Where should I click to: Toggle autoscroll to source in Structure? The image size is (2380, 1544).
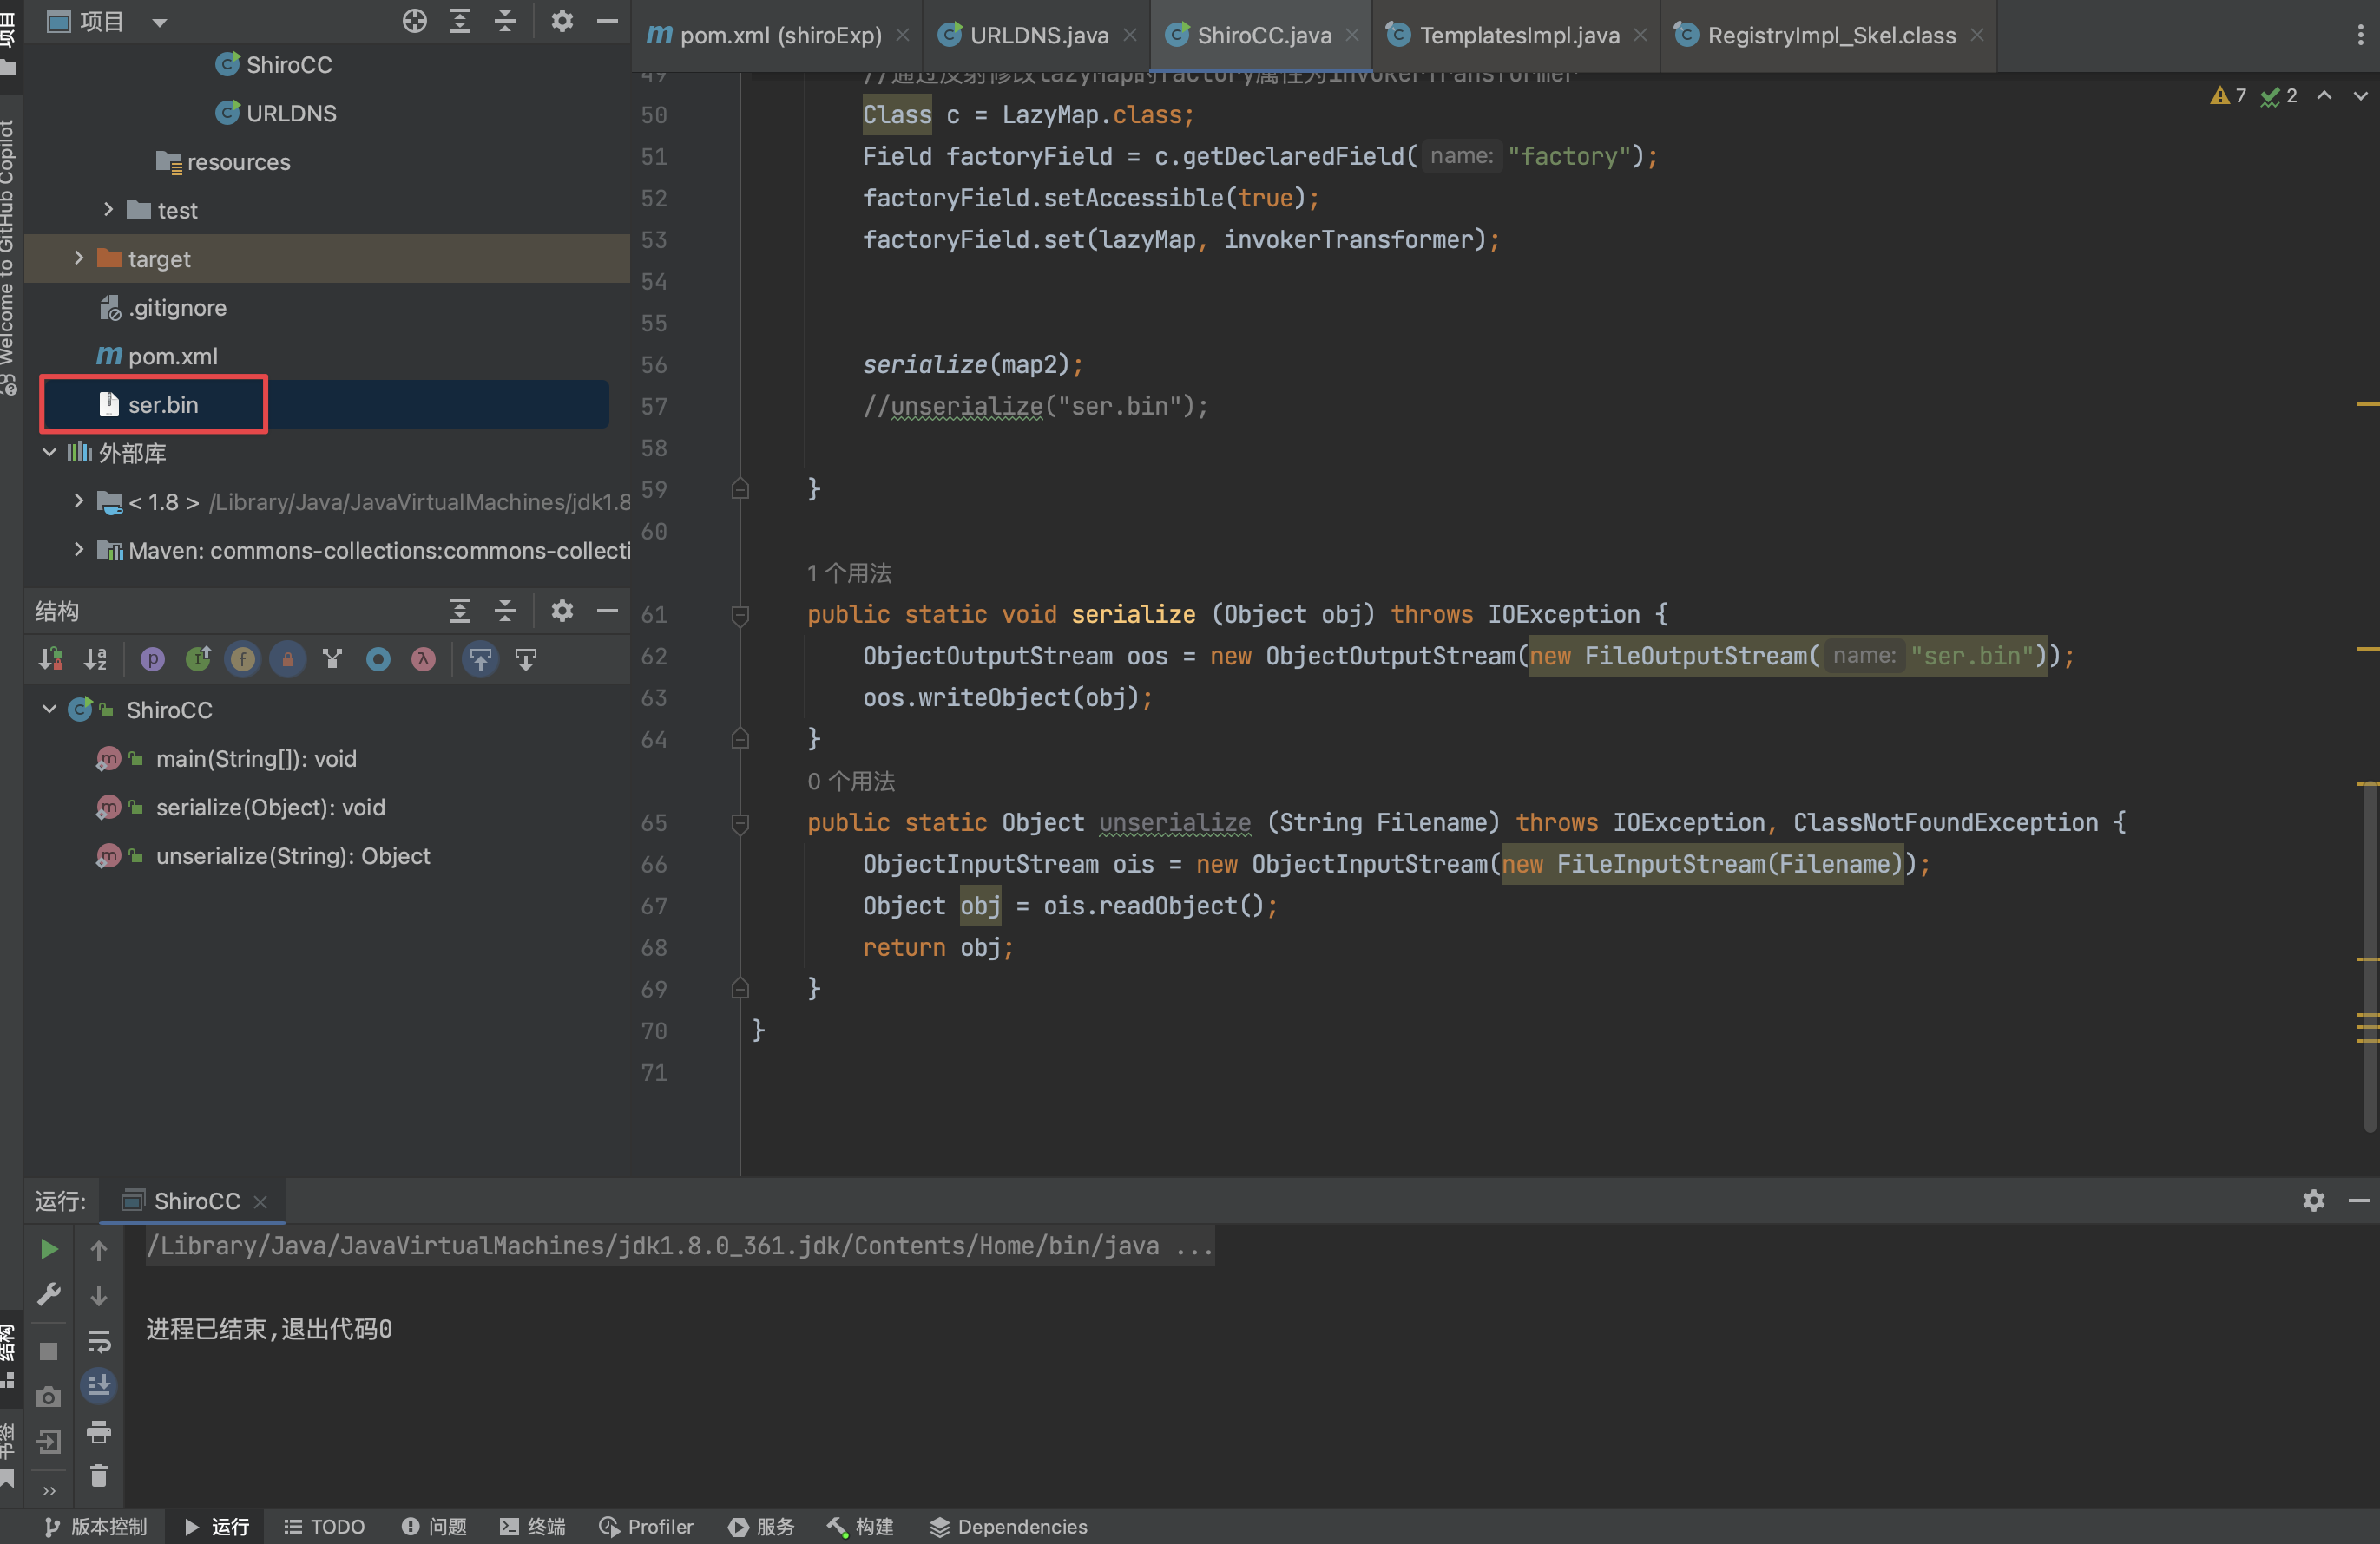tap(480, 658)
